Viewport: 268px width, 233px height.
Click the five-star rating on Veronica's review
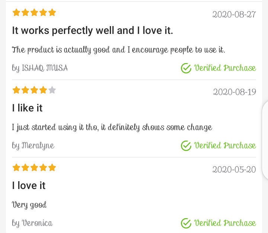pyautogui.click(x=34, y=167)
